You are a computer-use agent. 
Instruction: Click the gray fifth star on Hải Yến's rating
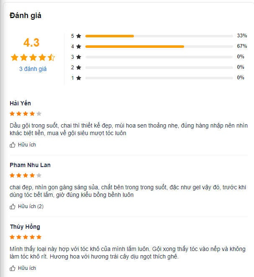pyautogui.click(x=39, y=114)
